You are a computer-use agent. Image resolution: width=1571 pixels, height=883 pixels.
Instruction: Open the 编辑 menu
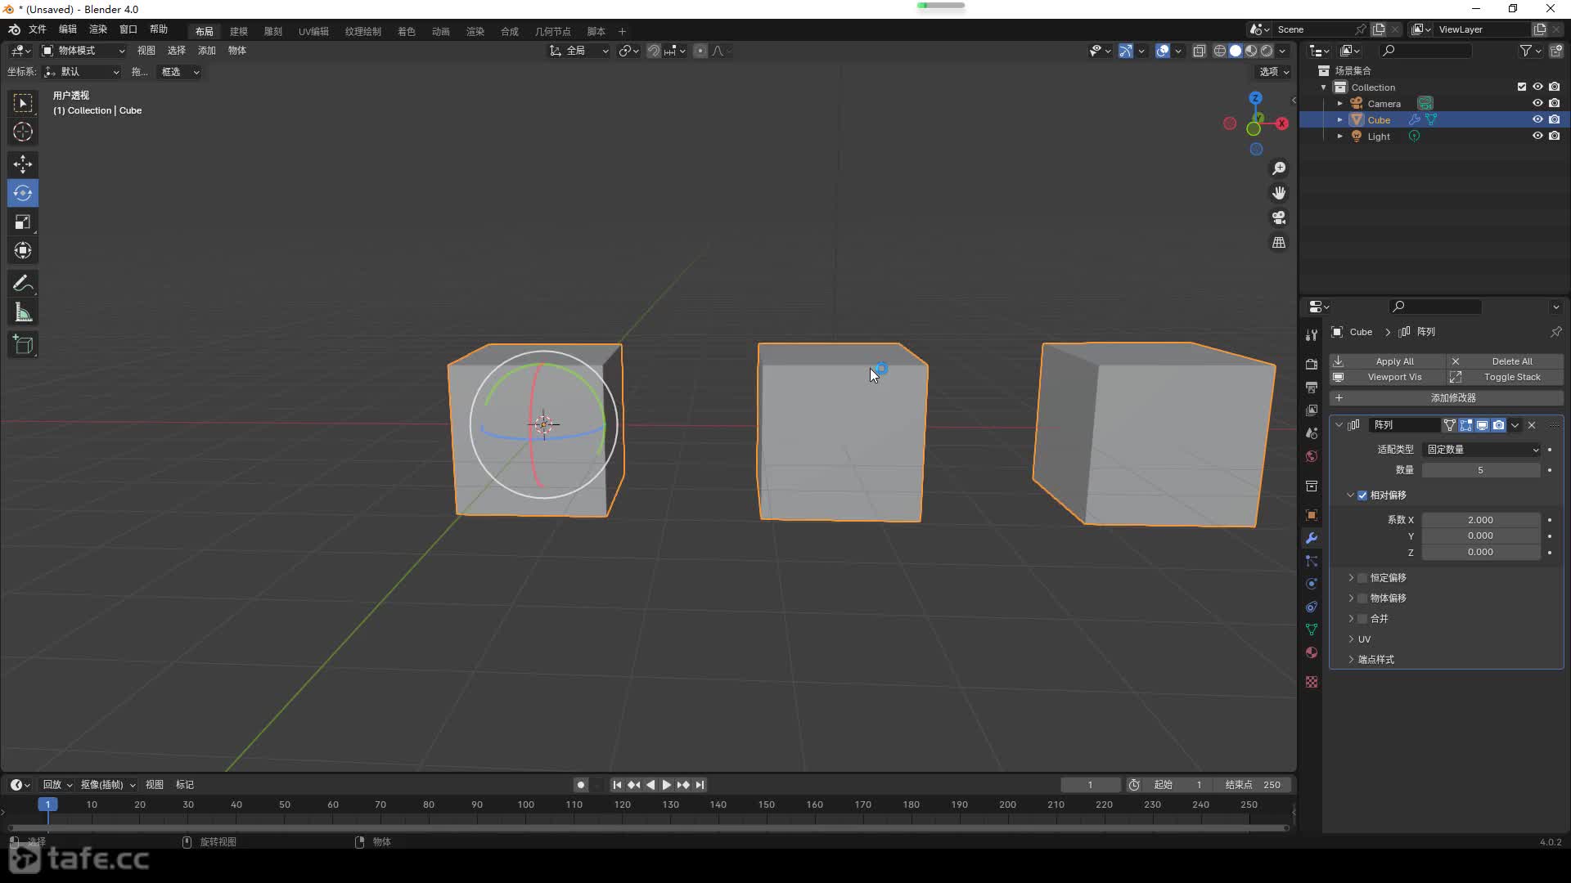pos(68,29)
